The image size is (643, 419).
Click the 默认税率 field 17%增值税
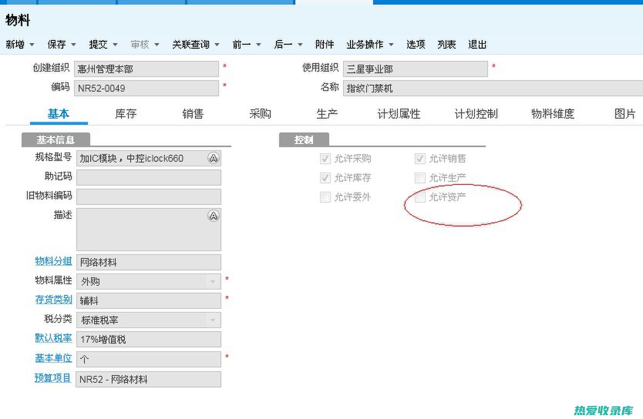[x=148, y=339]
